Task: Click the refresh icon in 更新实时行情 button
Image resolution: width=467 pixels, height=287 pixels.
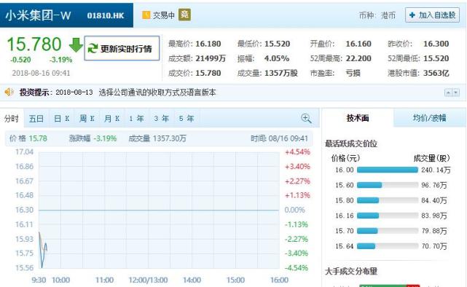Action: click(x=93, y=49)
